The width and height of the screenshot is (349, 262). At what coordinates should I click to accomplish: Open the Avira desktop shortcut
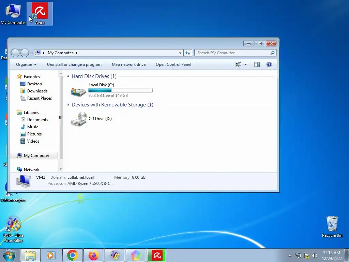click(40, 13)
